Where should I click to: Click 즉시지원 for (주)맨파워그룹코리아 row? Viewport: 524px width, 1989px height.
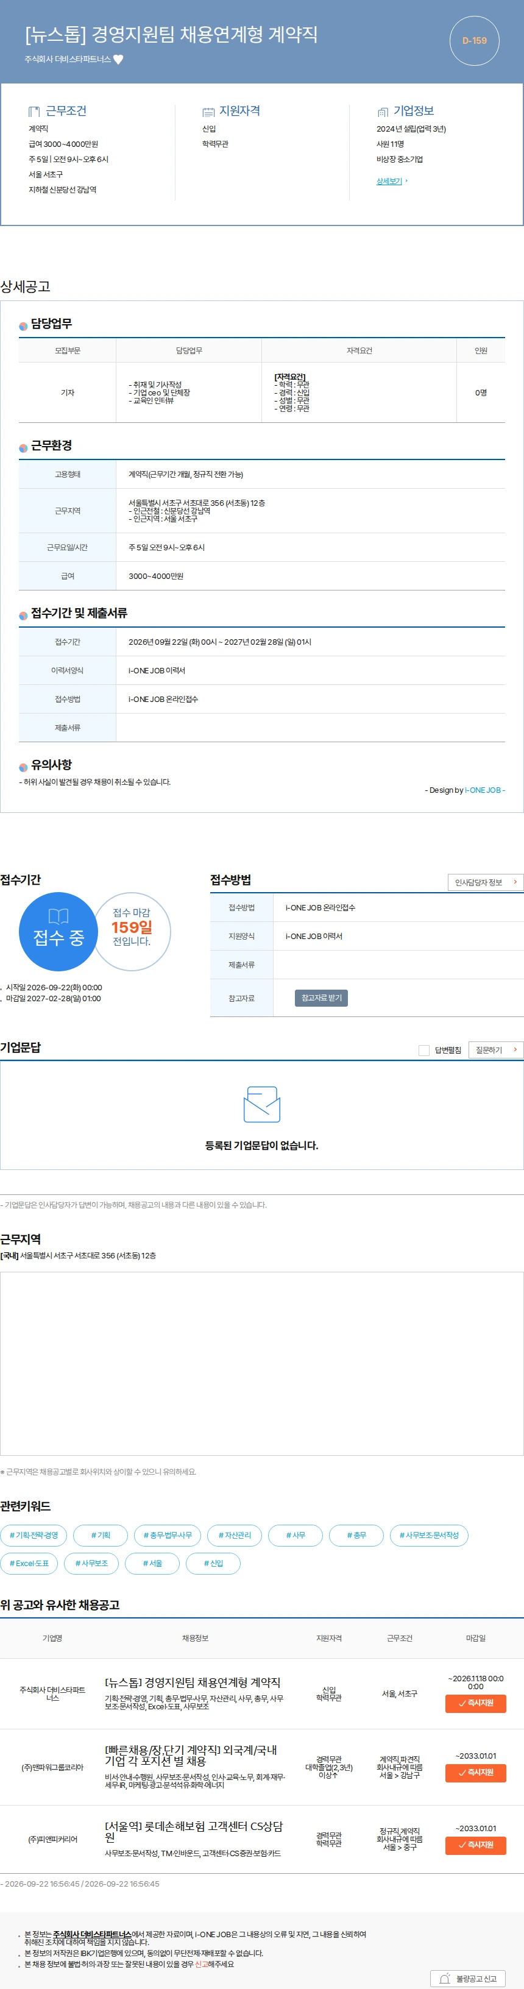point(475,1772)
